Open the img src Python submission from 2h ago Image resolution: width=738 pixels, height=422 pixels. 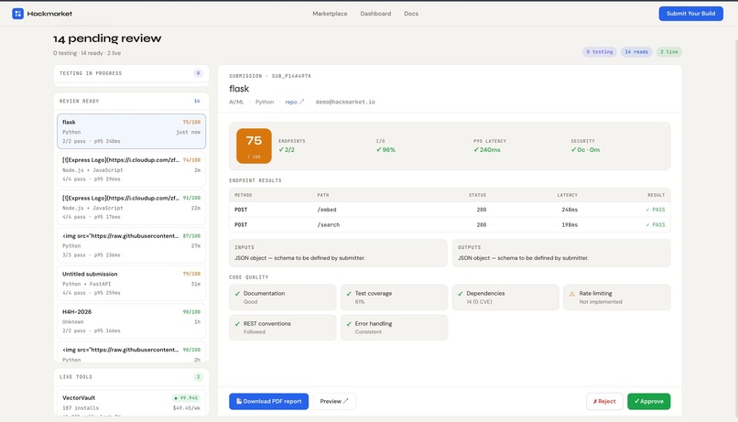click(131, 352)
